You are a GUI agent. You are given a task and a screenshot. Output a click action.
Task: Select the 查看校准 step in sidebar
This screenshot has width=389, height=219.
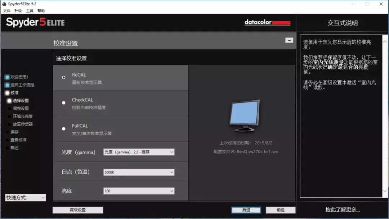point(16,140)
